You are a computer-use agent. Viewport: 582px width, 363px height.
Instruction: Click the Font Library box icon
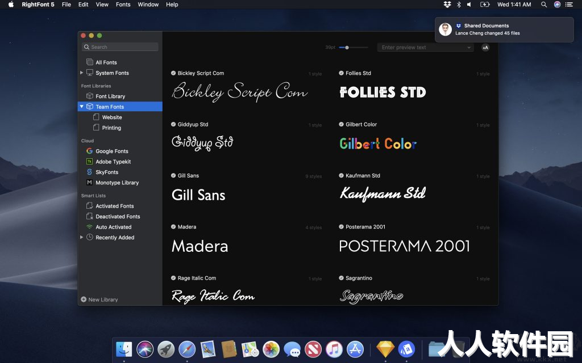pyautogui.click(x=89, y=96)
